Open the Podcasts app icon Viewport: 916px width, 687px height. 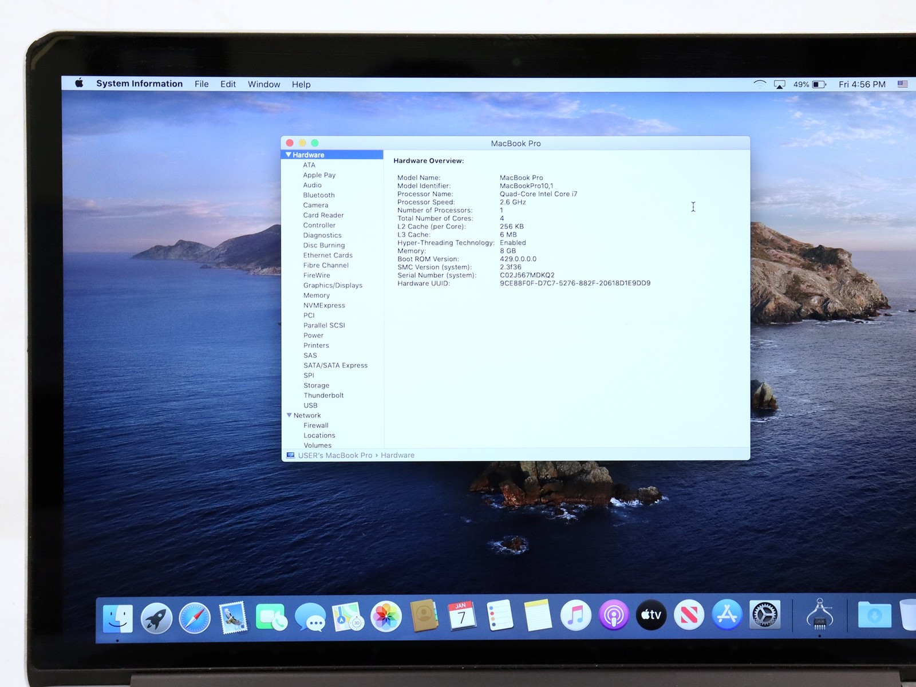613,615
